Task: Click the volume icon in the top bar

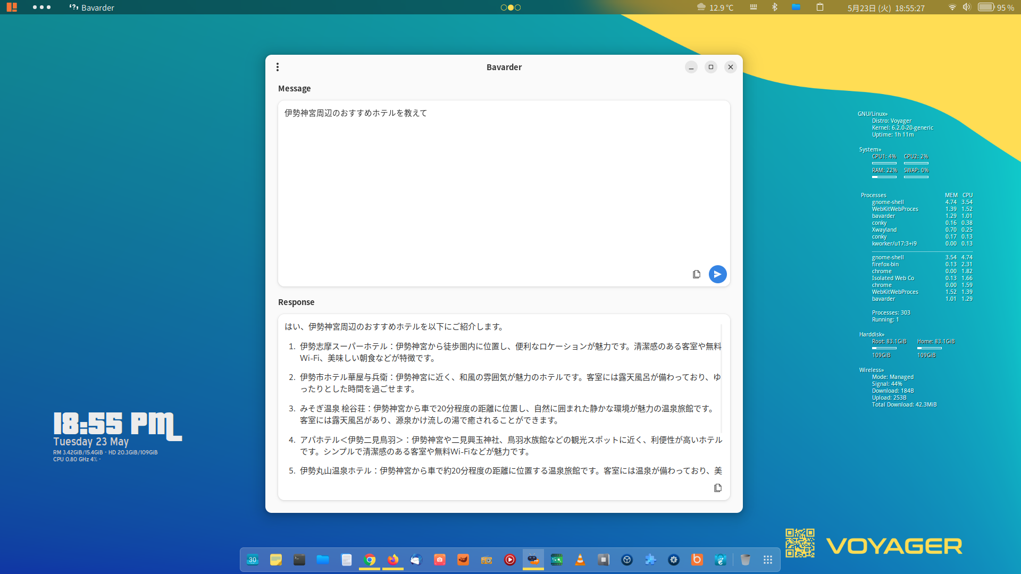Action: coord(967,7)
